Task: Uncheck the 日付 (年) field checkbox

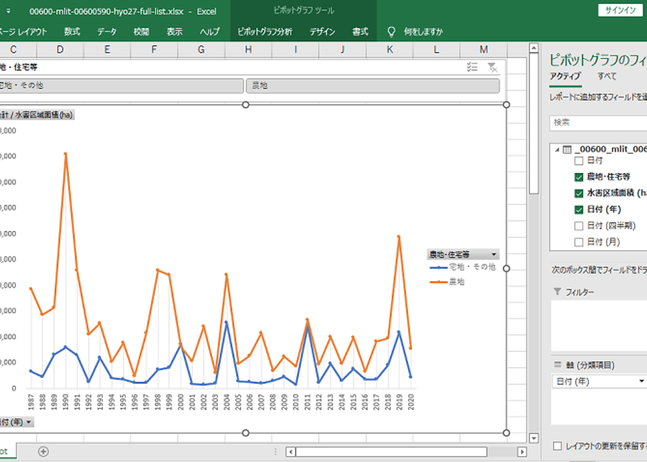Action: click(578, 209)
